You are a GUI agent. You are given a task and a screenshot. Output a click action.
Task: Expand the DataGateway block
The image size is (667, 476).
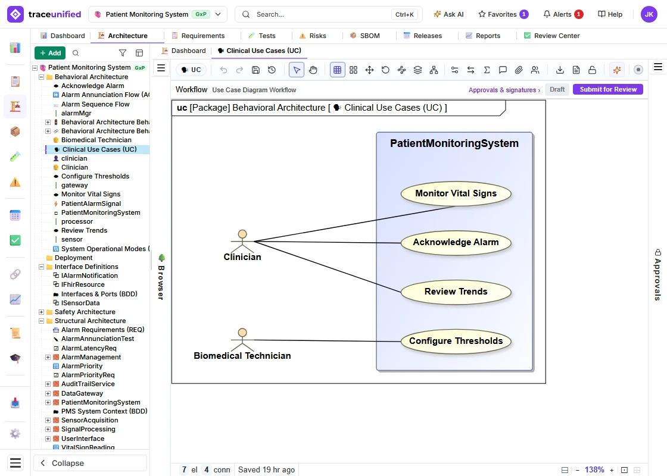[x=48, y=393]
